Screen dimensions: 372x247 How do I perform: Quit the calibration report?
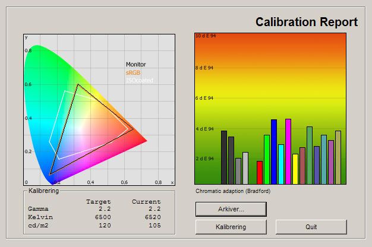(x=311, y=227)
